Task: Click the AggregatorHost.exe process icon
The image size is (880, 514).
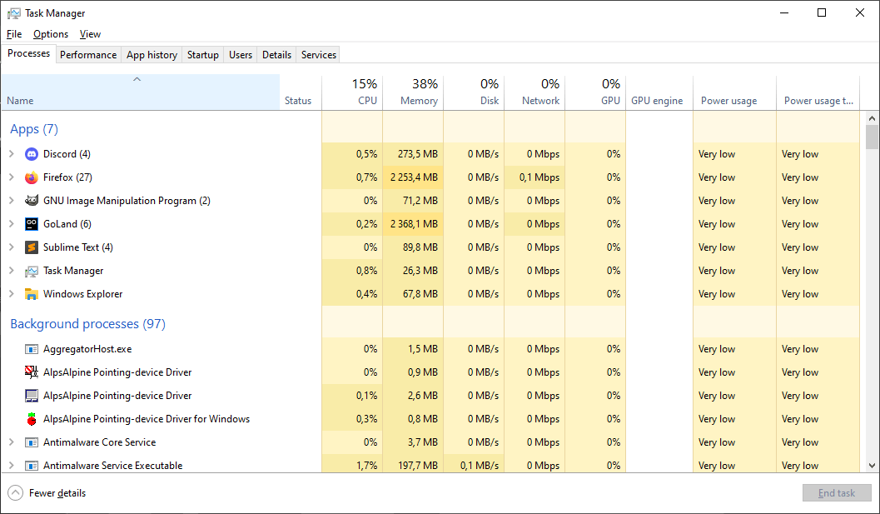Action: tap(32, 349)
